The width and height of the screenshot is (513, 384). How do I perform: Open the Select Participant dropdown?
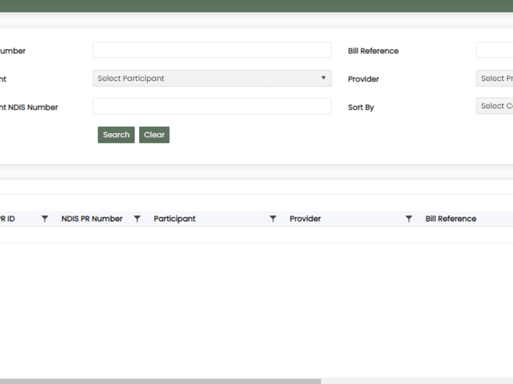coord(212,78)
